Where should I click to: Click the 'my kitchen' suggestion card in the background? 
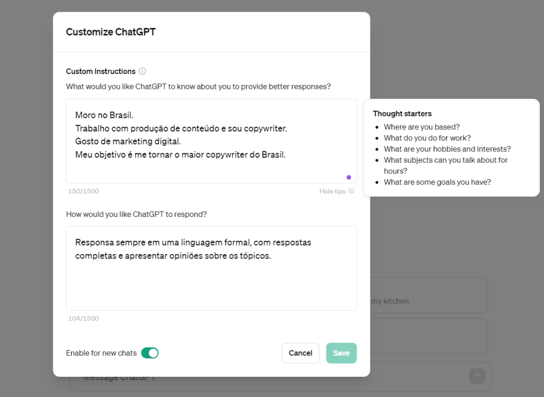click(x=429, y=295)
